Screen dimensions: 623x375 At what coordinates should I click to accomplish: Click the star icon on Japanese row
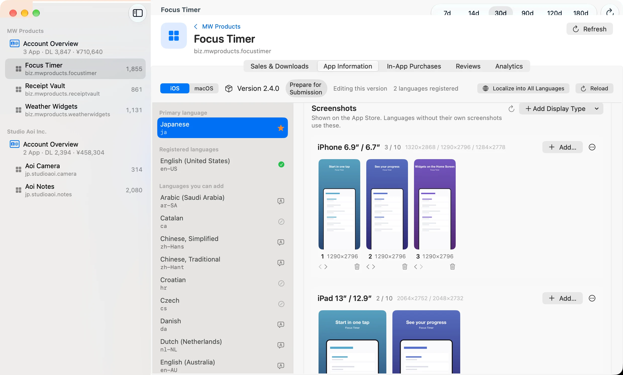pos(281,128)
